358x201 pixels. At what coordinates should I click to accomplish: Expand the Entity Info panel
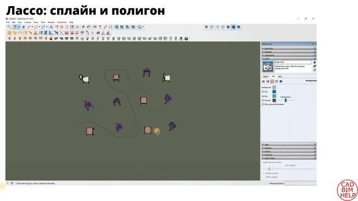click(289, 49)
